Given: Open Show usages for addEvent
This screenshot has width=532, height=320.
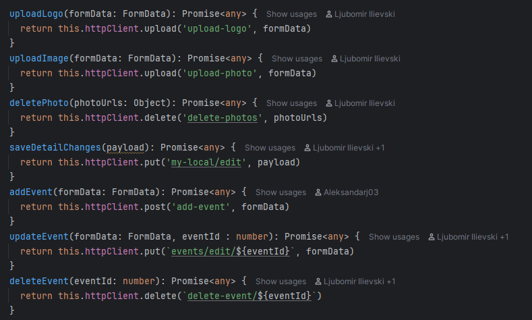Looking at the screenshot, I should pos(280,192).
